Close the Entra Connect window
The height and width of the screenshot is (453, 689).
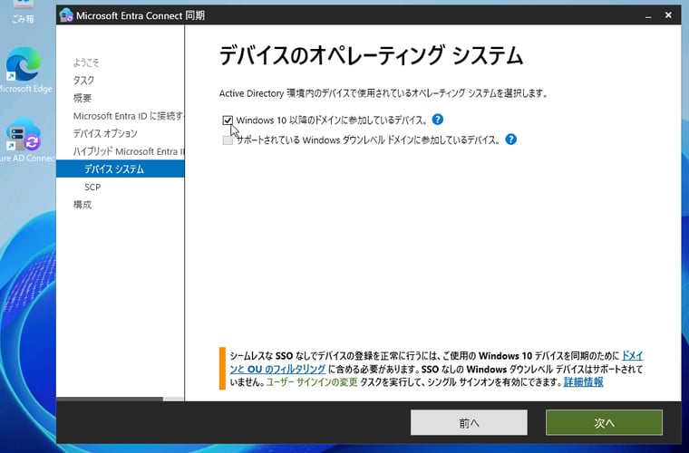668,15
